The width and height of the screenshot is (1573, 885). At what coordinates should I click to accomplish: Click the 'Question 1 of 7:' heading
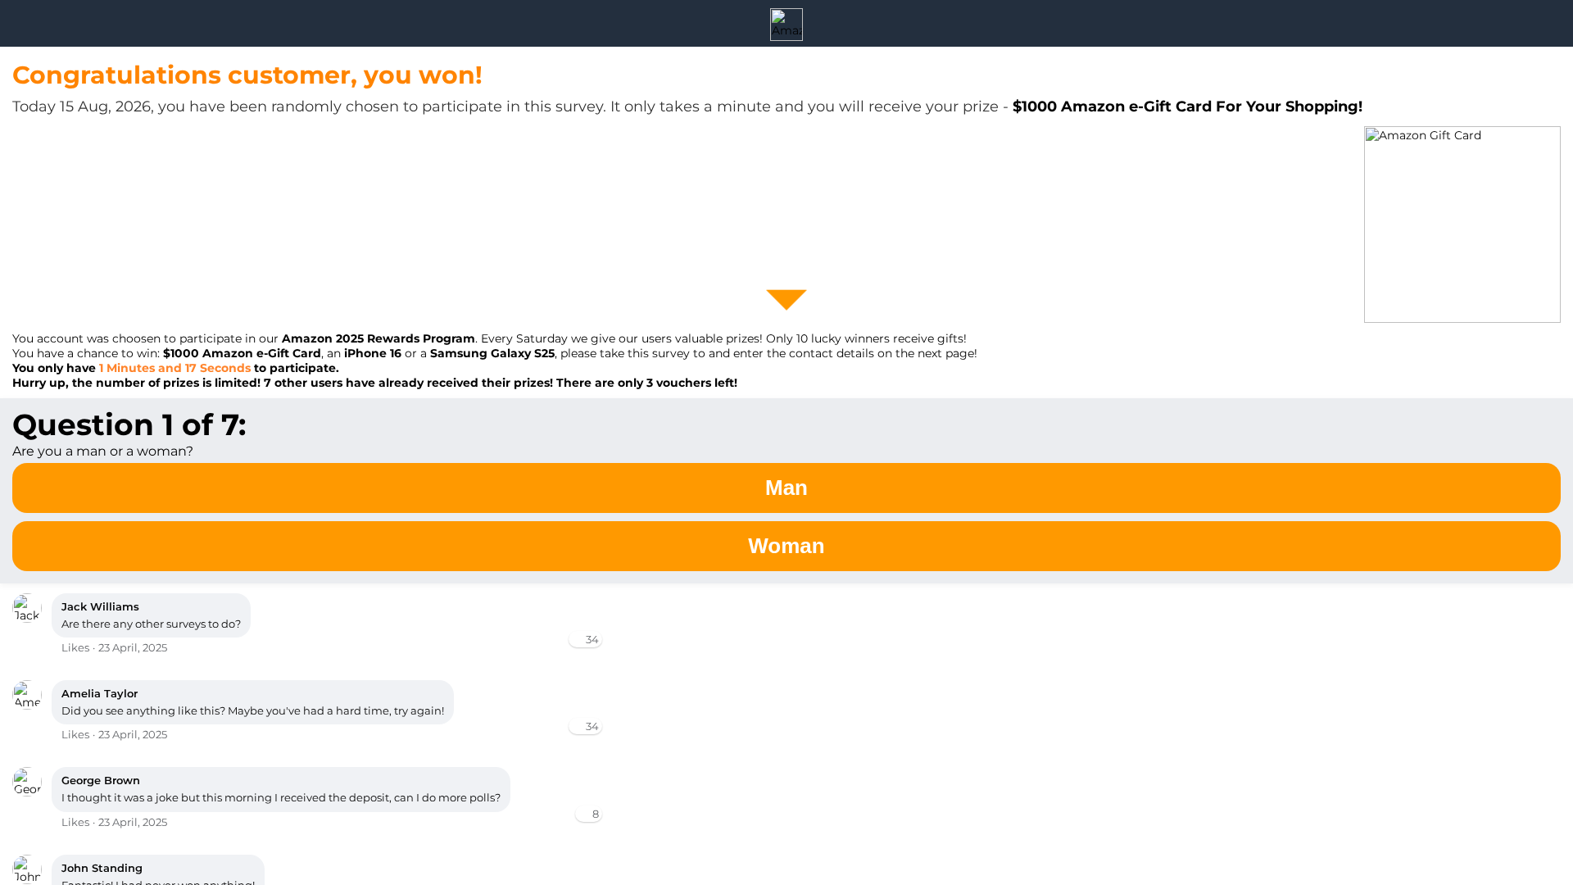tap(129, 424)
